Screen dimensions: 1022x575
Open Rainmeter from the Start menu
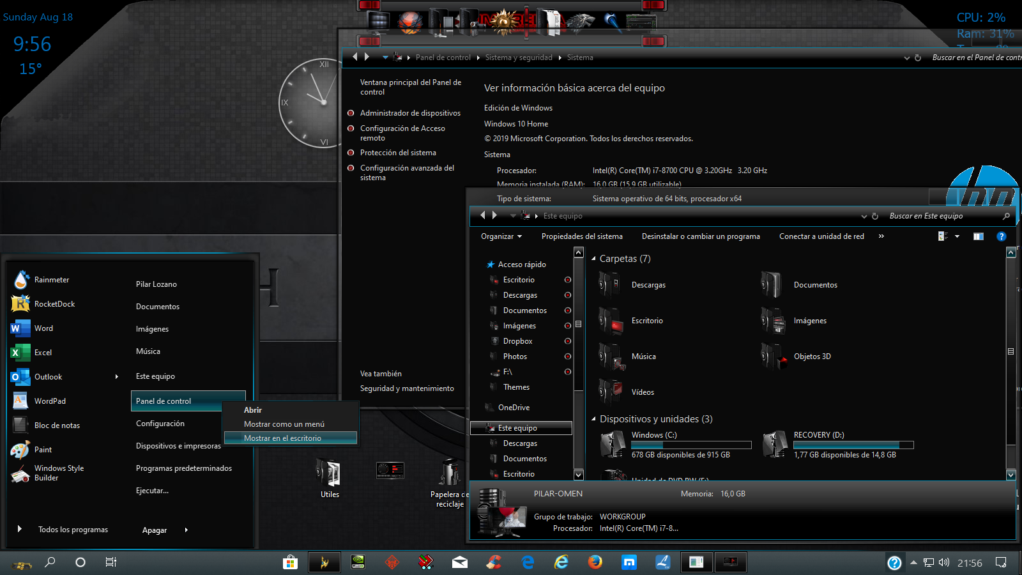tap(51, 280)
